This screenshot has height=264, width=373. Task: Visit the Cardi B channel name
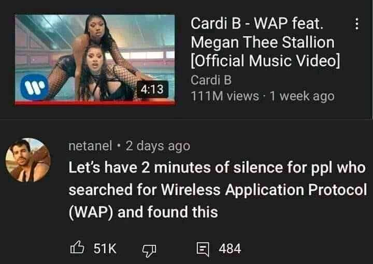[211, 80]
